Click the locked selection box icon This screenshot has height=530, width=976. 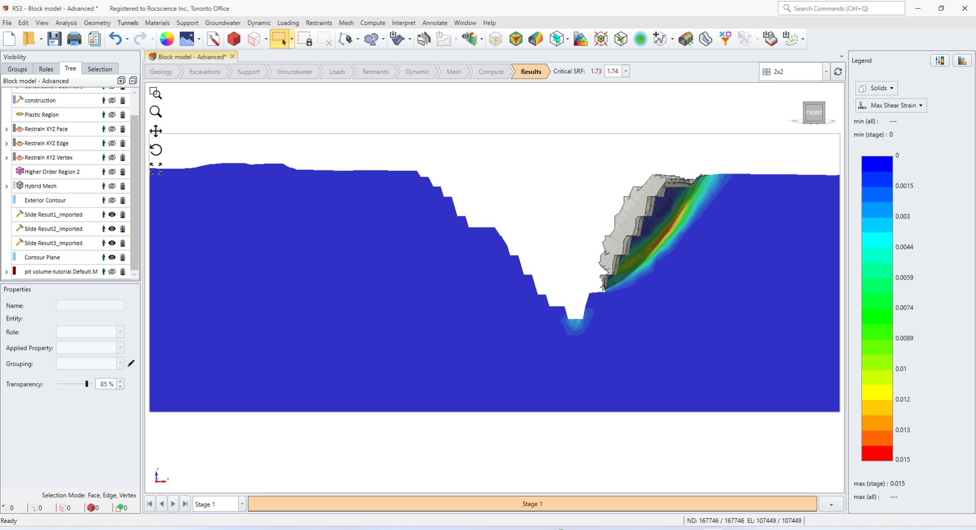[305, 39]
